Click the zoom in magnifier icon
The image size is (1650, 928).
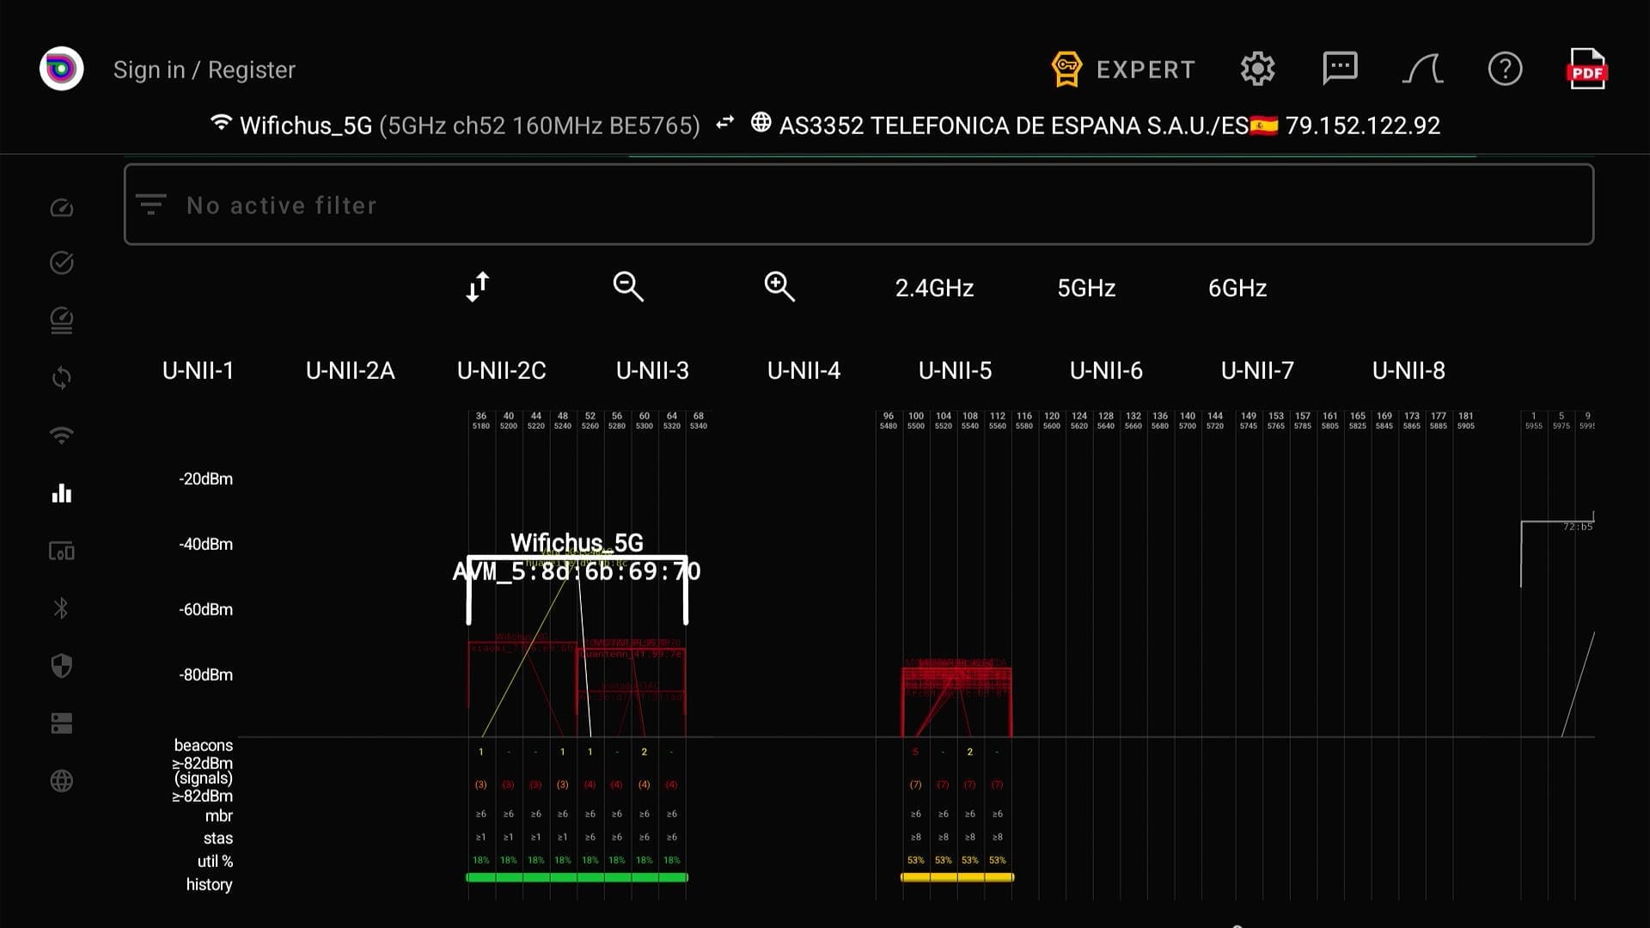point(779,287)
